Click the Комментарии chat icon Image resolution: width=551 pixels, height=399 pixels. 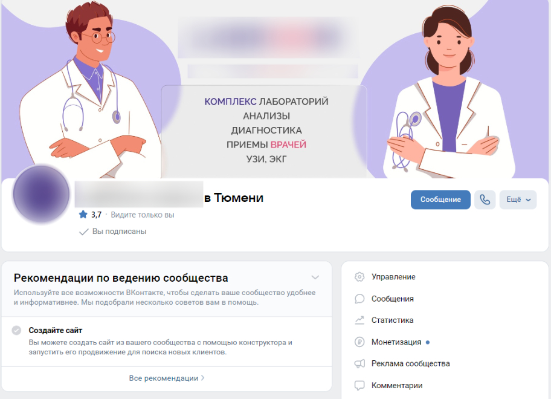pos(359,385)
